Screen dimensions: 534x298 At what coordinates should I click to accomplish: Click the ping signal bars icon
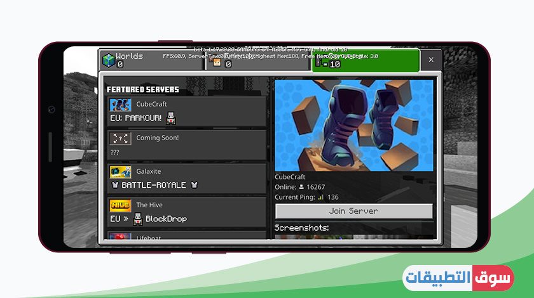(320, 197)
